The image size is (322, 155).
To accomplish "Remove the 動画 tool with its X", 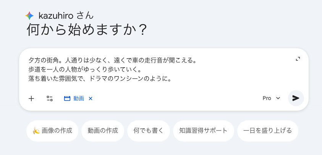I will coord(91,98).
